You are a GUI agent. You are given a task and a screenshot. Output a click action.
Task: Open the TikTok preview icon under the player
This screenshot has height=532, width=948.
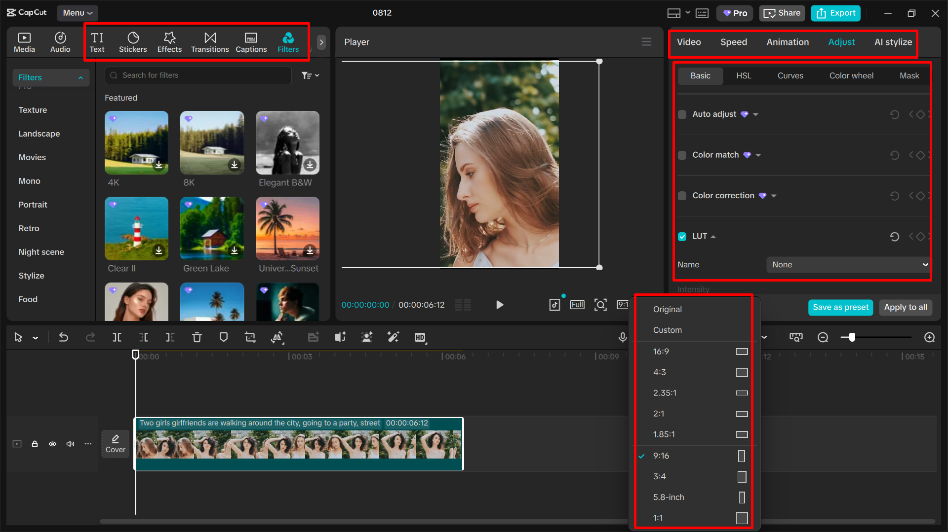[554, 305]
